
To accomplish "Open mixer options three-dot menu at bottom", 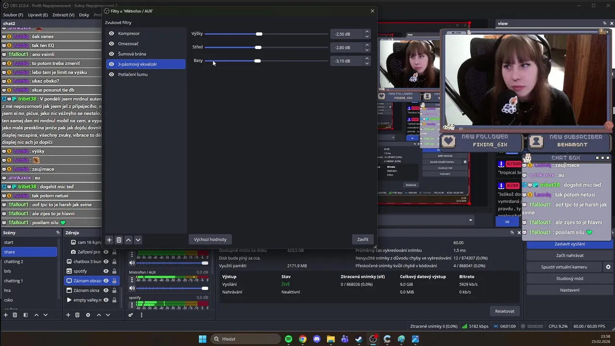I will coord(141,315).
